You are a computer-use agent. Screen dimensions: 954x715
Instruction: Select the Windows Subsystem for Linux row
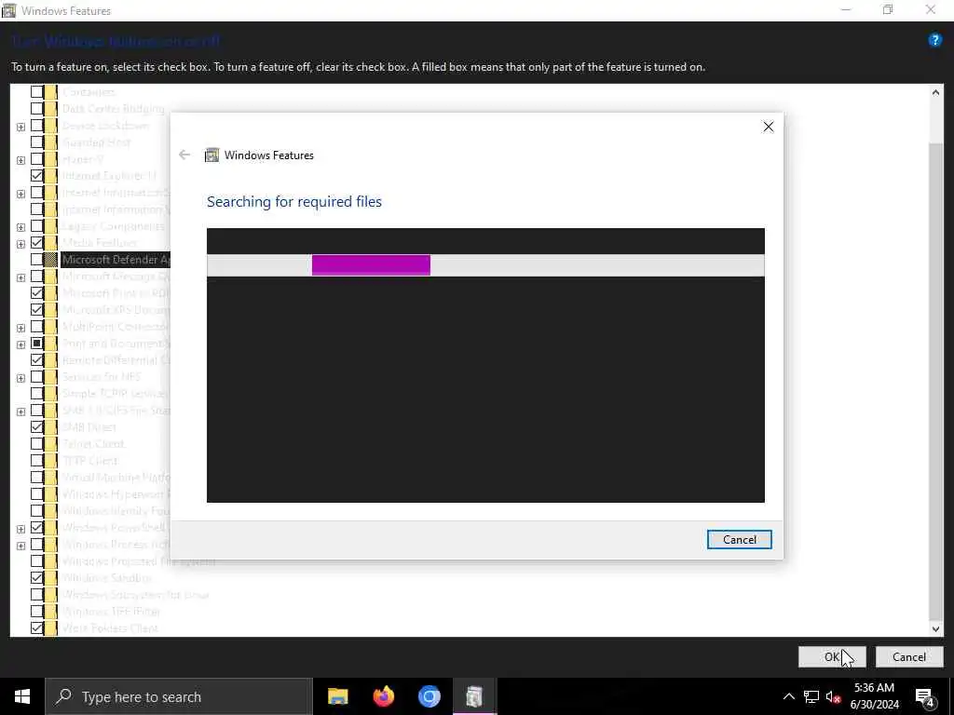click(135, 595)
